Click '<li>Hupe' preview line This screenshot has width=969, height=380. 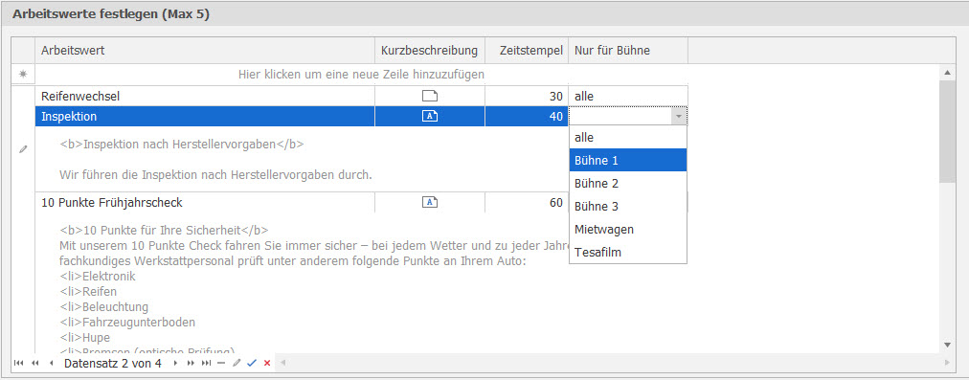[84, 337]
